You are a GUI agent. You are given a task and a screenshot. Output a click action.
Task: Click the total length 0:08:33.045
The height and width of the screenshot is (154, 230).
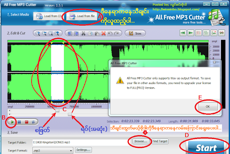211,121
